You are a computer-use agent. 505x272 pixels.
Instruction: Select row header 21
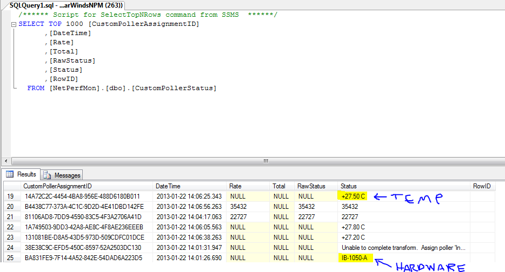pyautogui.click(x=12, y=217)
